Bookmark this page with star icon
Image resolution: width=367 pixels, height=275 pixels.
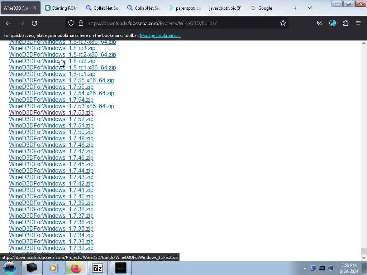(x=283, y=23)
